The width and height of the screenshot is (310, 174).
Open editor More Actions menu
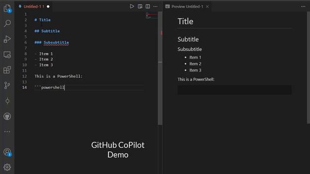pyautogui.click(x=155, y=6)
